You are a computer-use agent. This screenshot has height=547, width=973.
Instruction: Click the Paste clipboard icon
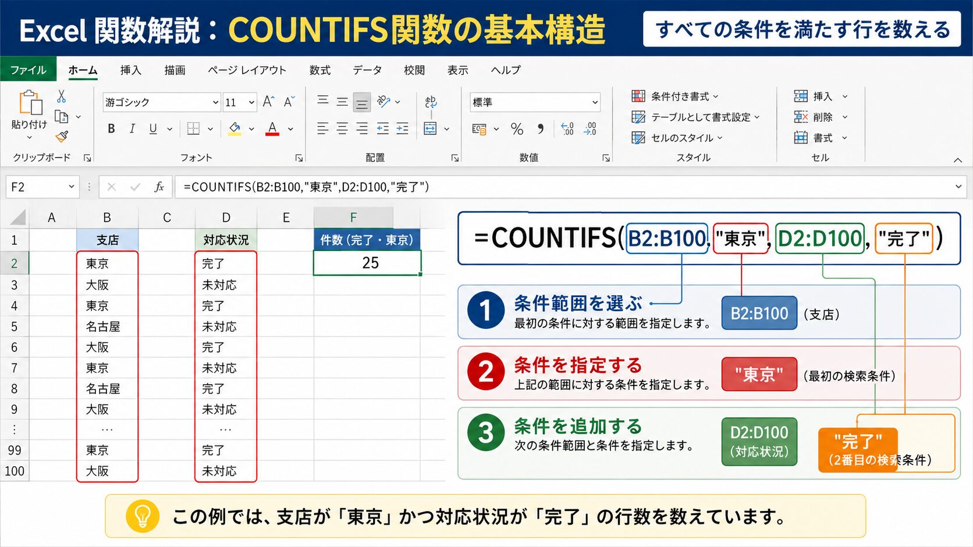click(x=30, y=103)
